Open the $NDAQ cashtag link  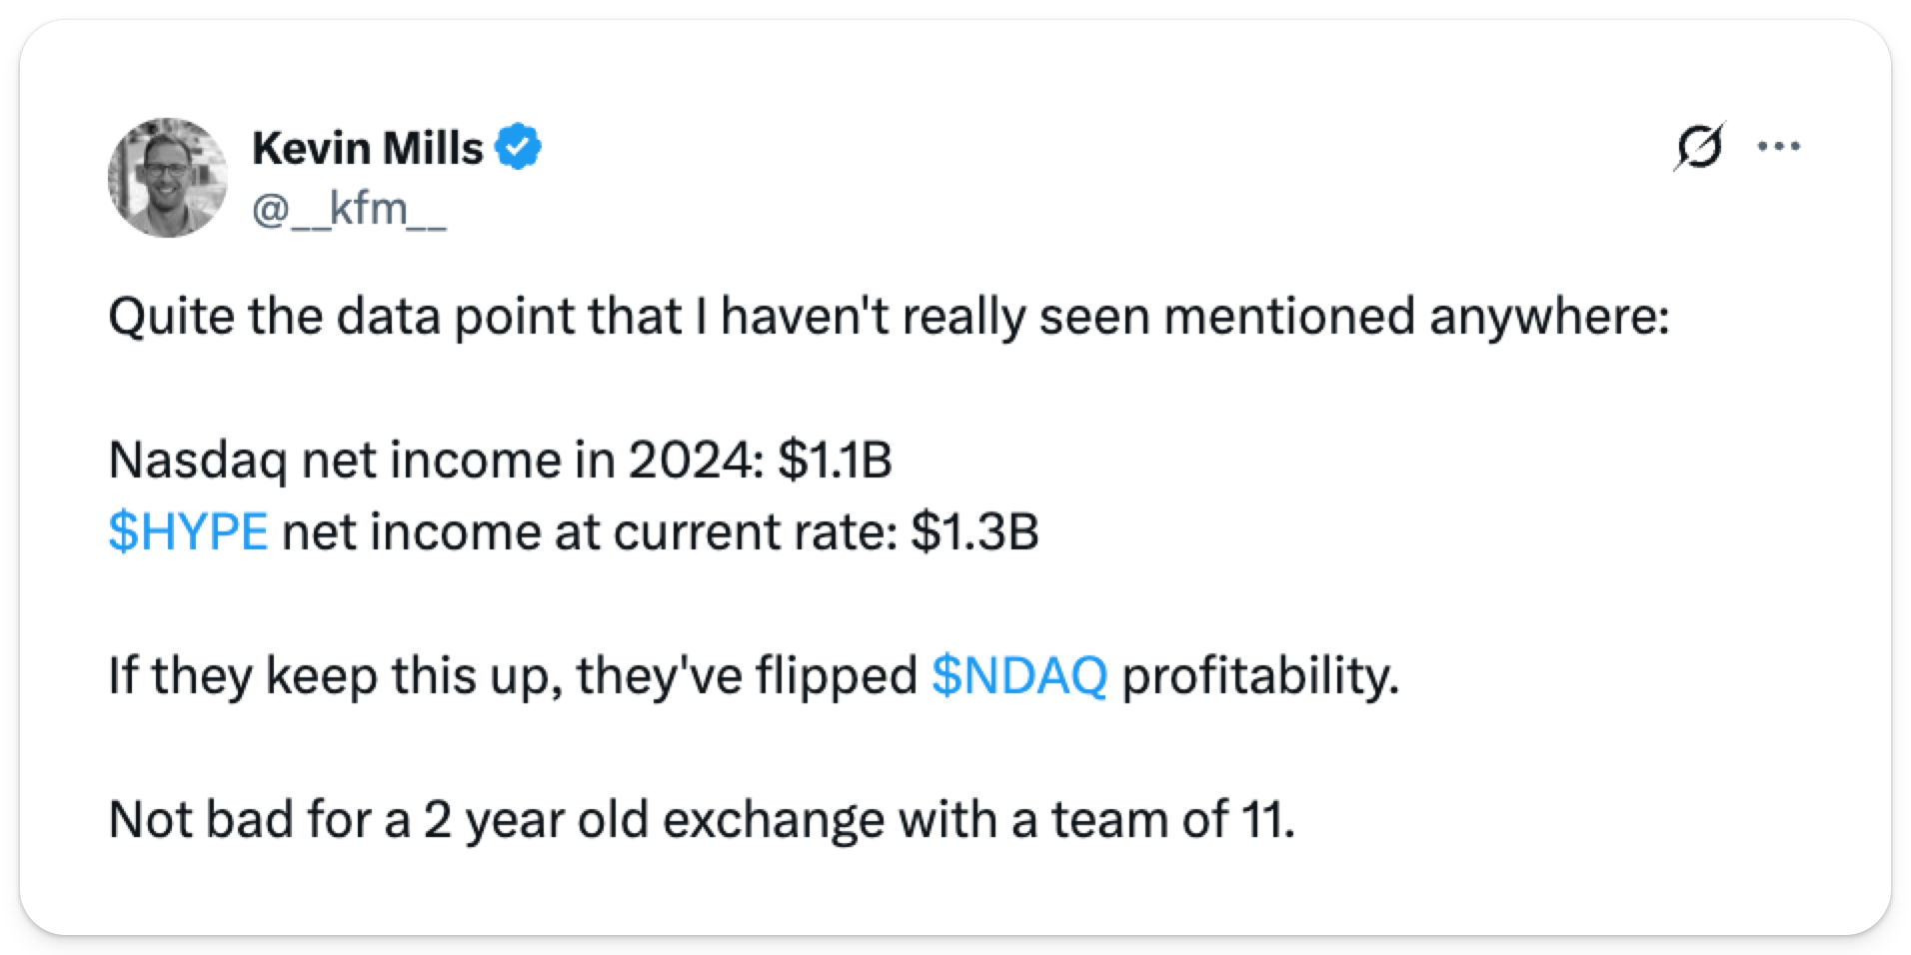coord(1018,675)
